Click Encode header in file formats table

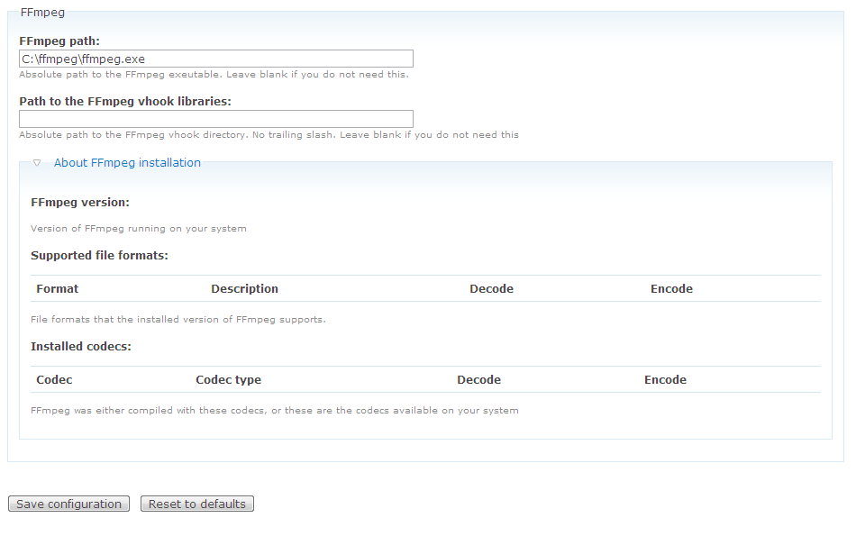click(x=671, y=289)
